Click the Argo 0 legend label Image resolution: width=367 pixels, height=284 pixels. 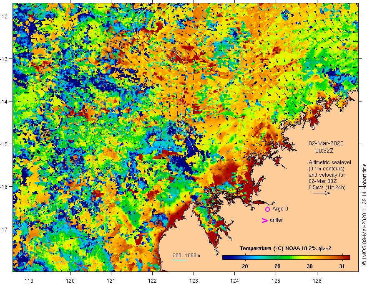point(280,209)
